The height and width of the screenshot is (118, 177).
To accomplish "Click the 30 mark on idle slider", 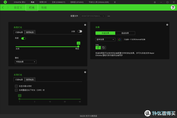I will pyautogui.click(x=65, y=102).
